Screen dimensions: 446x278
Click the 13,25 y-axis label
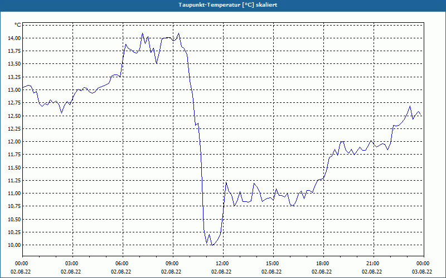pyautogui.click(x=14, y=77)
